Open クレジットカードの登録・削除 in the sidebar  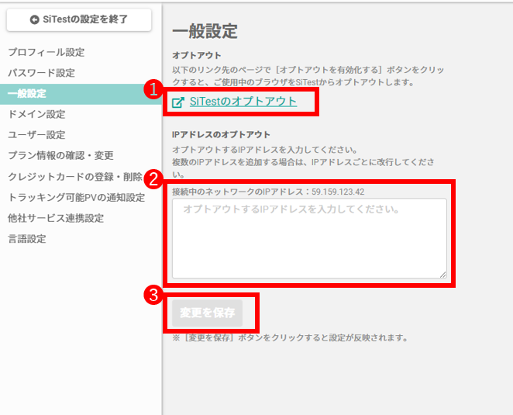click(75, 177)
